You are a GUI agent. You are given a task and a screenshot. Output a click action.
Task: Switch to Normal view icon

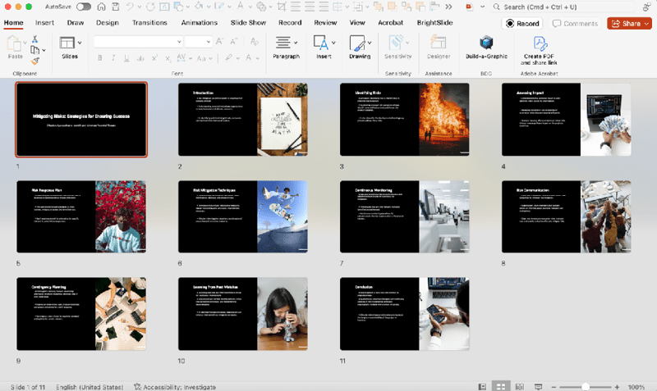pos(482,387)
